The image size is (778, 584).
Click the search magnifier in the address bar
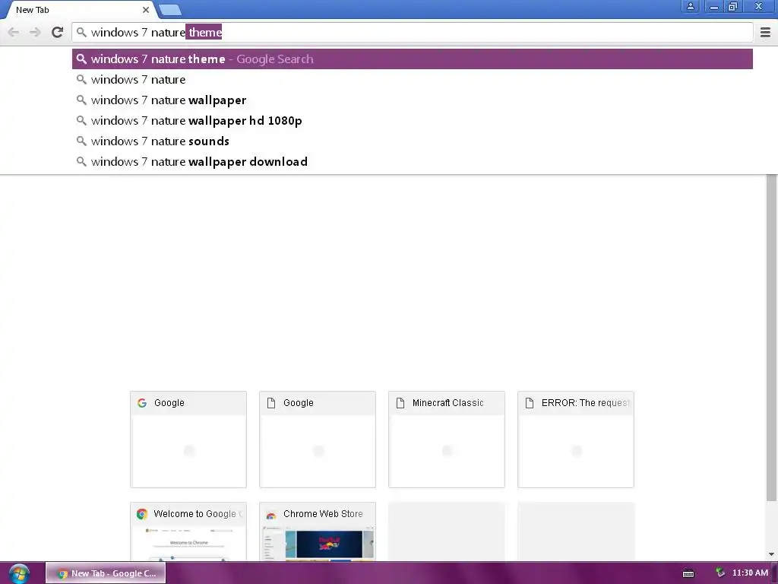click(81, 32)
